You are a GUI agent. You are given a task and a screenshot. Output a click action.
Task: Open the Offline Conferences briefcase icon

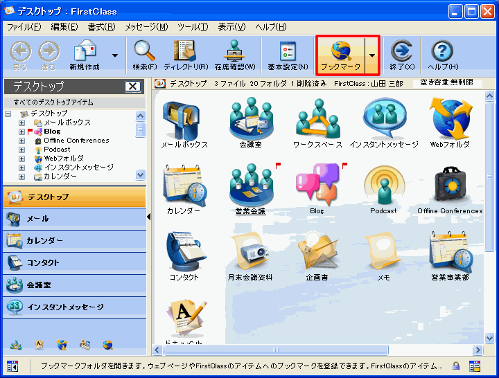tap(450, 186)
